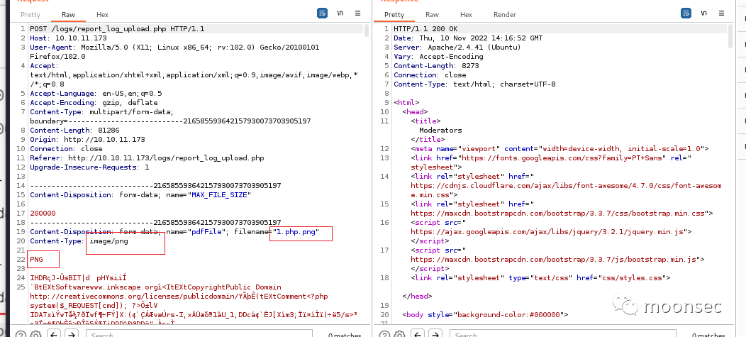Go to previous match in Request search
Viewport: 746px width, 337px height.
pyautogui.click(x=54, y=335)
